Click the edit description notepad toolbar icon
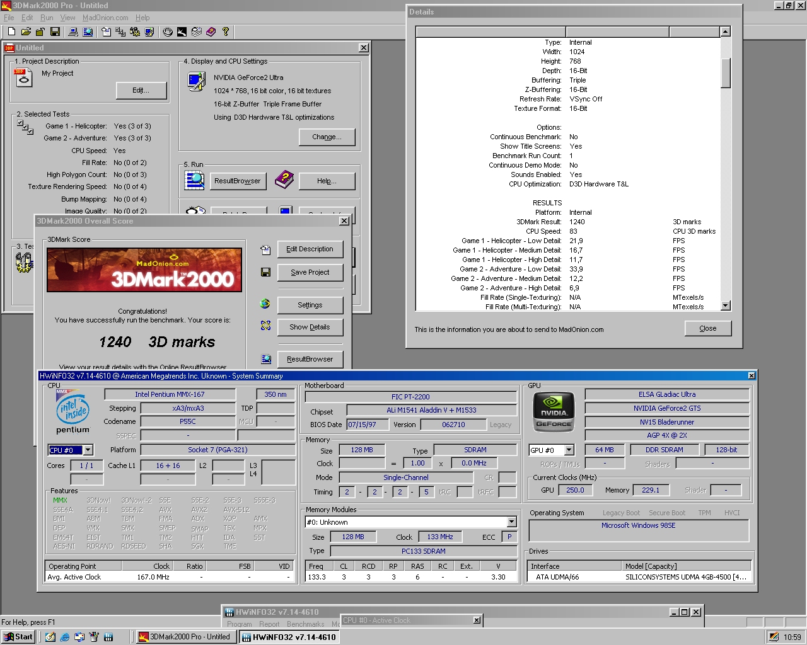807x645 pixels. coord(106,31)
